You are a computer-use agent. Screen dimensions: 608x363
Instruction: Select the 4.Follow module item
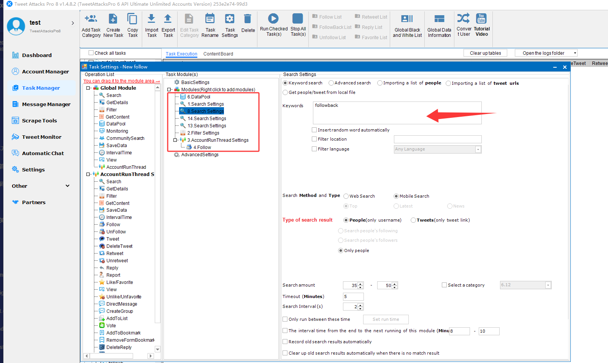(202, 147)
